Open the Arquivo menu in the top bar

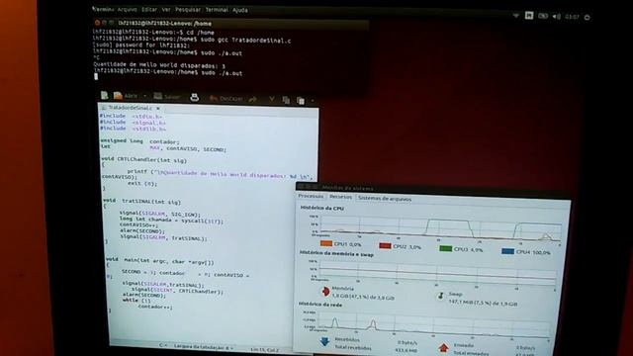pos(128,9)
